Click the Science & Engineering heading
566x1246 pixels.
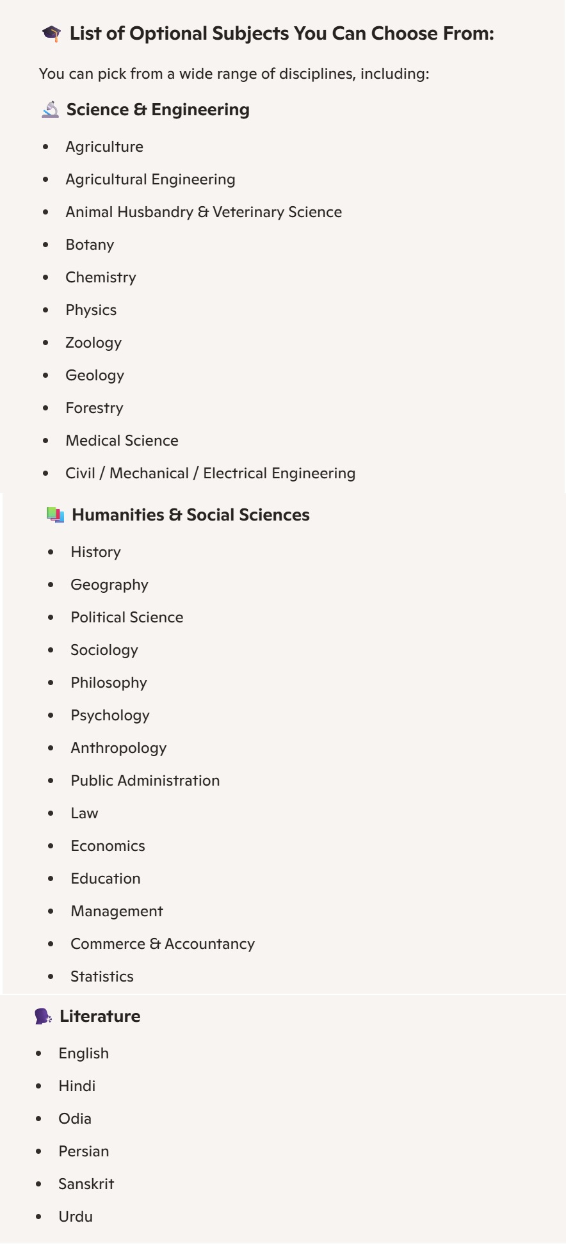158,109
